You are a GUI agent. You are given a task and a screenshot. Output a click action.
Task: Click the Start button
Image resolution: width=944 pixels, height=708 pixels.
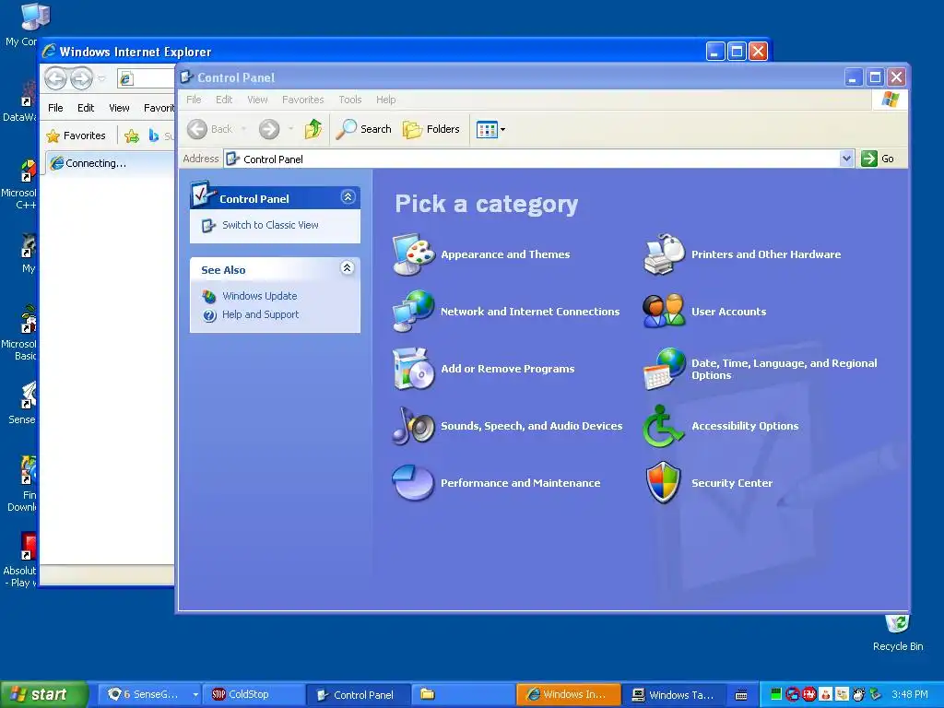point(44,695)
